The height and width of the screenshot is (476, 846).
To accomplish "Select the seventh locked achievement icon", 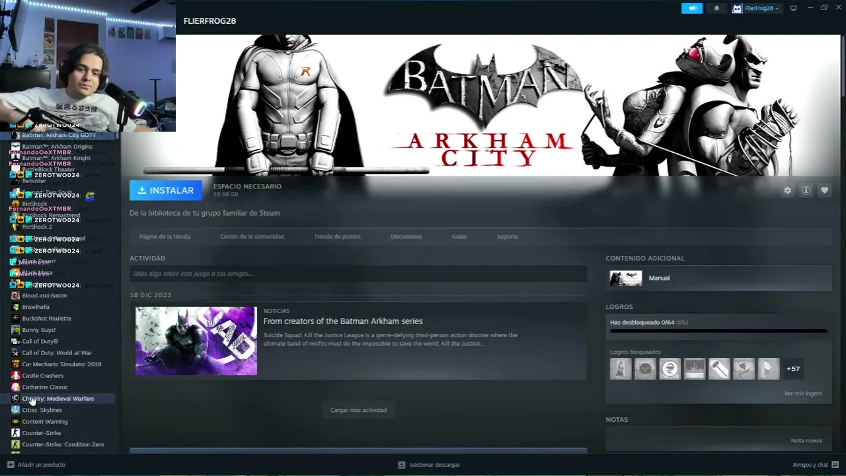I will pos(769,369).
